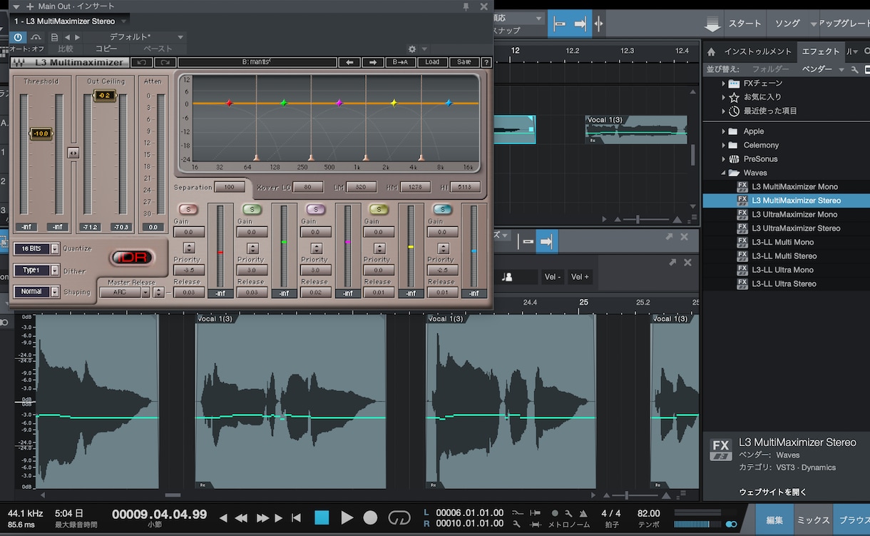Image resolution: width=870 pixels, height=536 pixels.
Task: Click the Waves Load button
Action: point(432,62)
